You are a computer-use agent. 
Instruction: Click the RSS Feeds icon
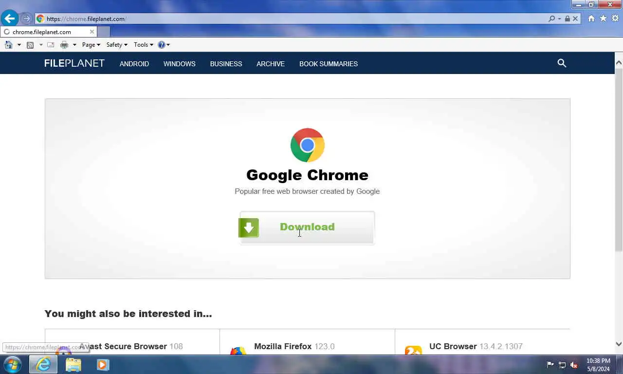(30, 45)
